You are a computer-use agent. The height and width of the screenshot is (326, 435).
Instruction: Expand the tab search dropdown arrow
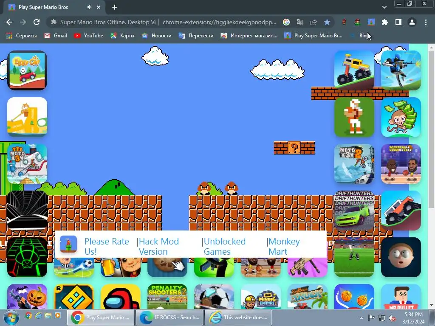click(x=384, y=7)
